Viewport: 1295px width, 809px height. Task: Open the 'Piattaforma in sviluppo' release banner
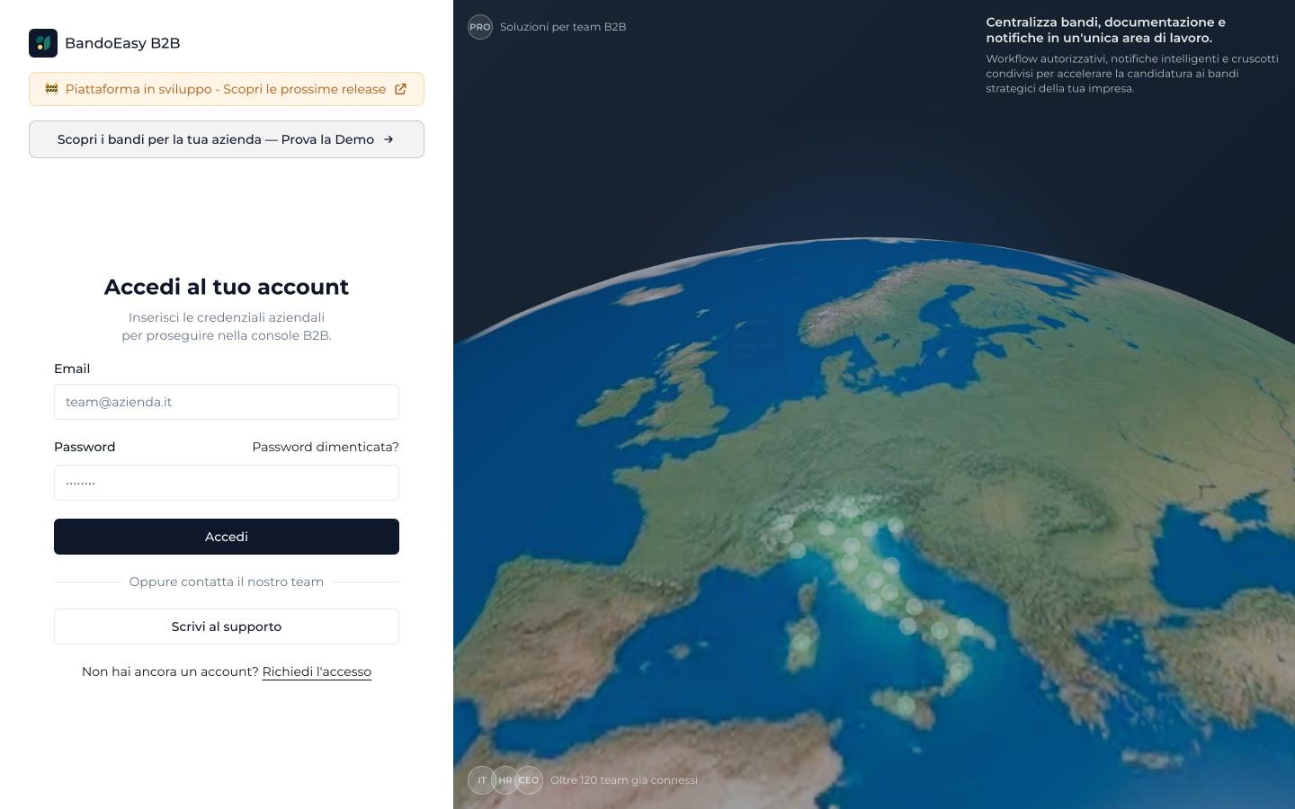pyautogui.click(x=227, y=89)
